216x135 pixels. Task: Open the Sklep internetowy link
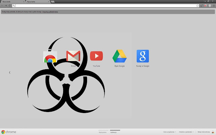coord(204,132)
